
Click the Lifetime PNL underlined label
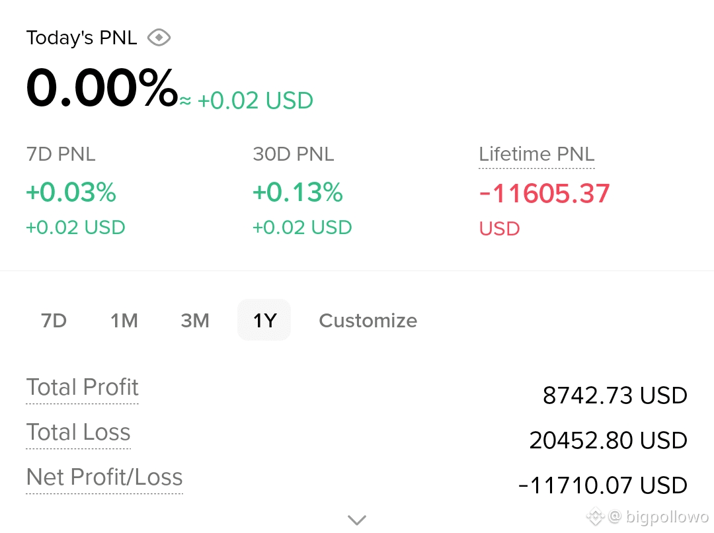pos(536,155)
